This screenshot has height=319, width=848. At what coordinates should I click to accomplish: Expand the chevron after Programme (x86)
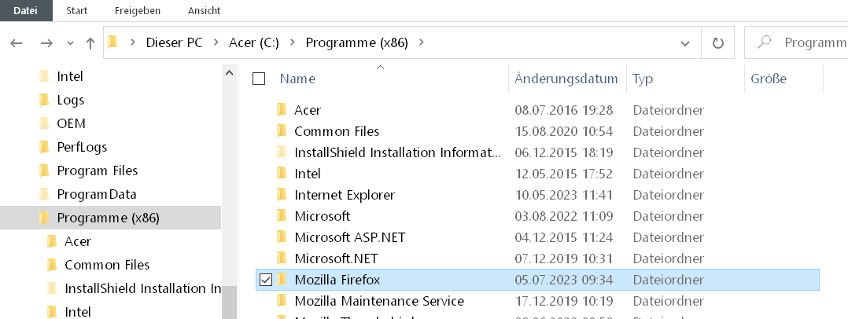(422, 43)
